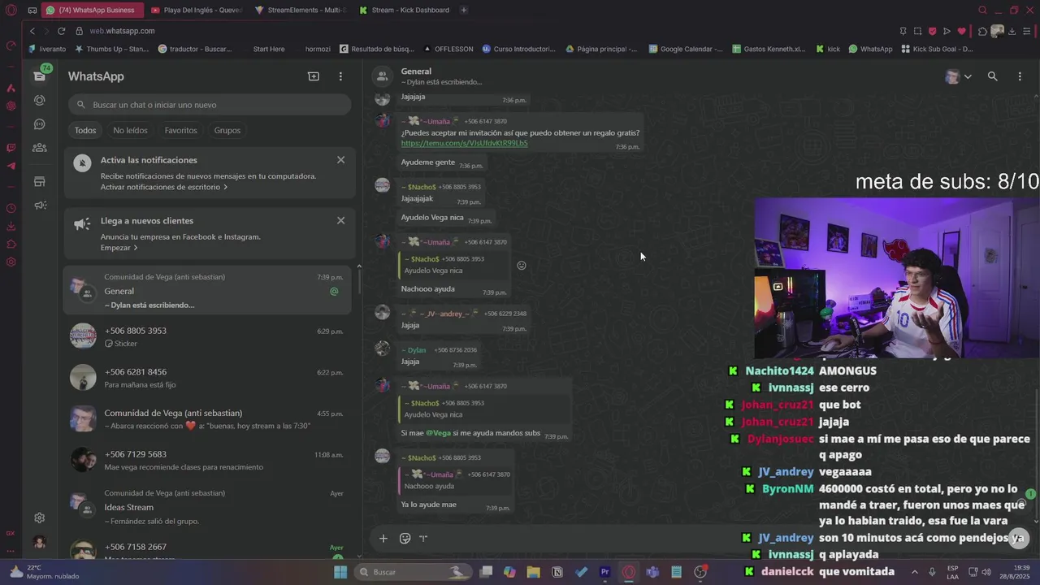1040x585 pixels.
Task: Reload the WhatsApp web page
Action: coord(61,31)
